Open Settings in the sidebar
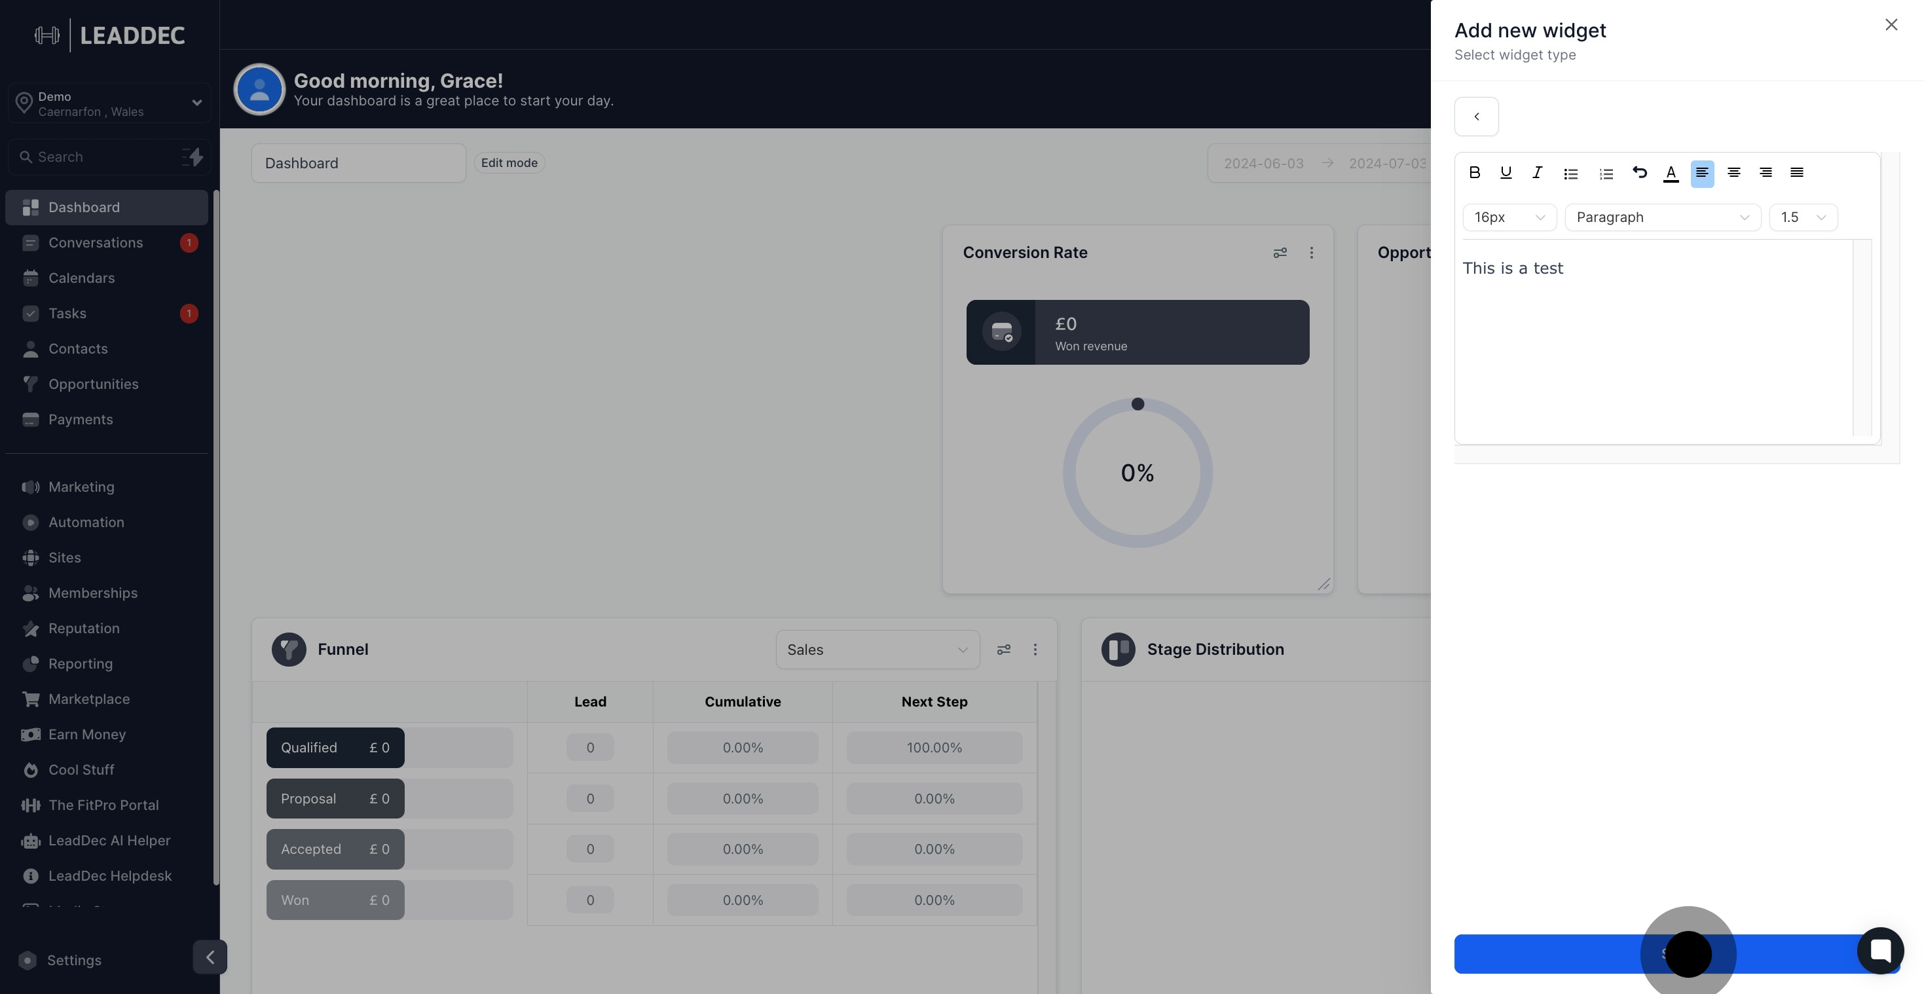This screenshot has height=994, width=1924. (x=74, y=961)
